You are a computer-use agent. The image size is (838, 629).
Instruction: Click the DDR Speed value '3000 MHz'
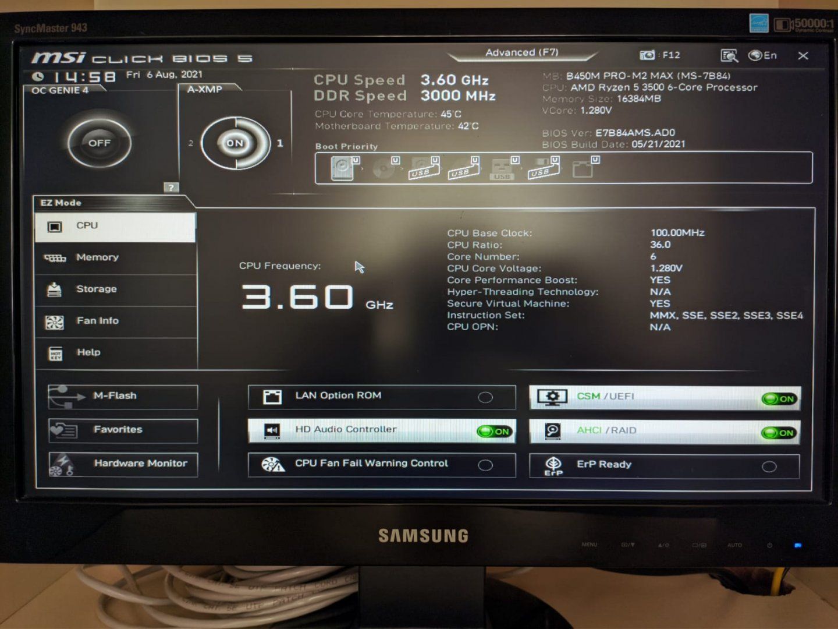pyautogui.click(x=458, y=96)
